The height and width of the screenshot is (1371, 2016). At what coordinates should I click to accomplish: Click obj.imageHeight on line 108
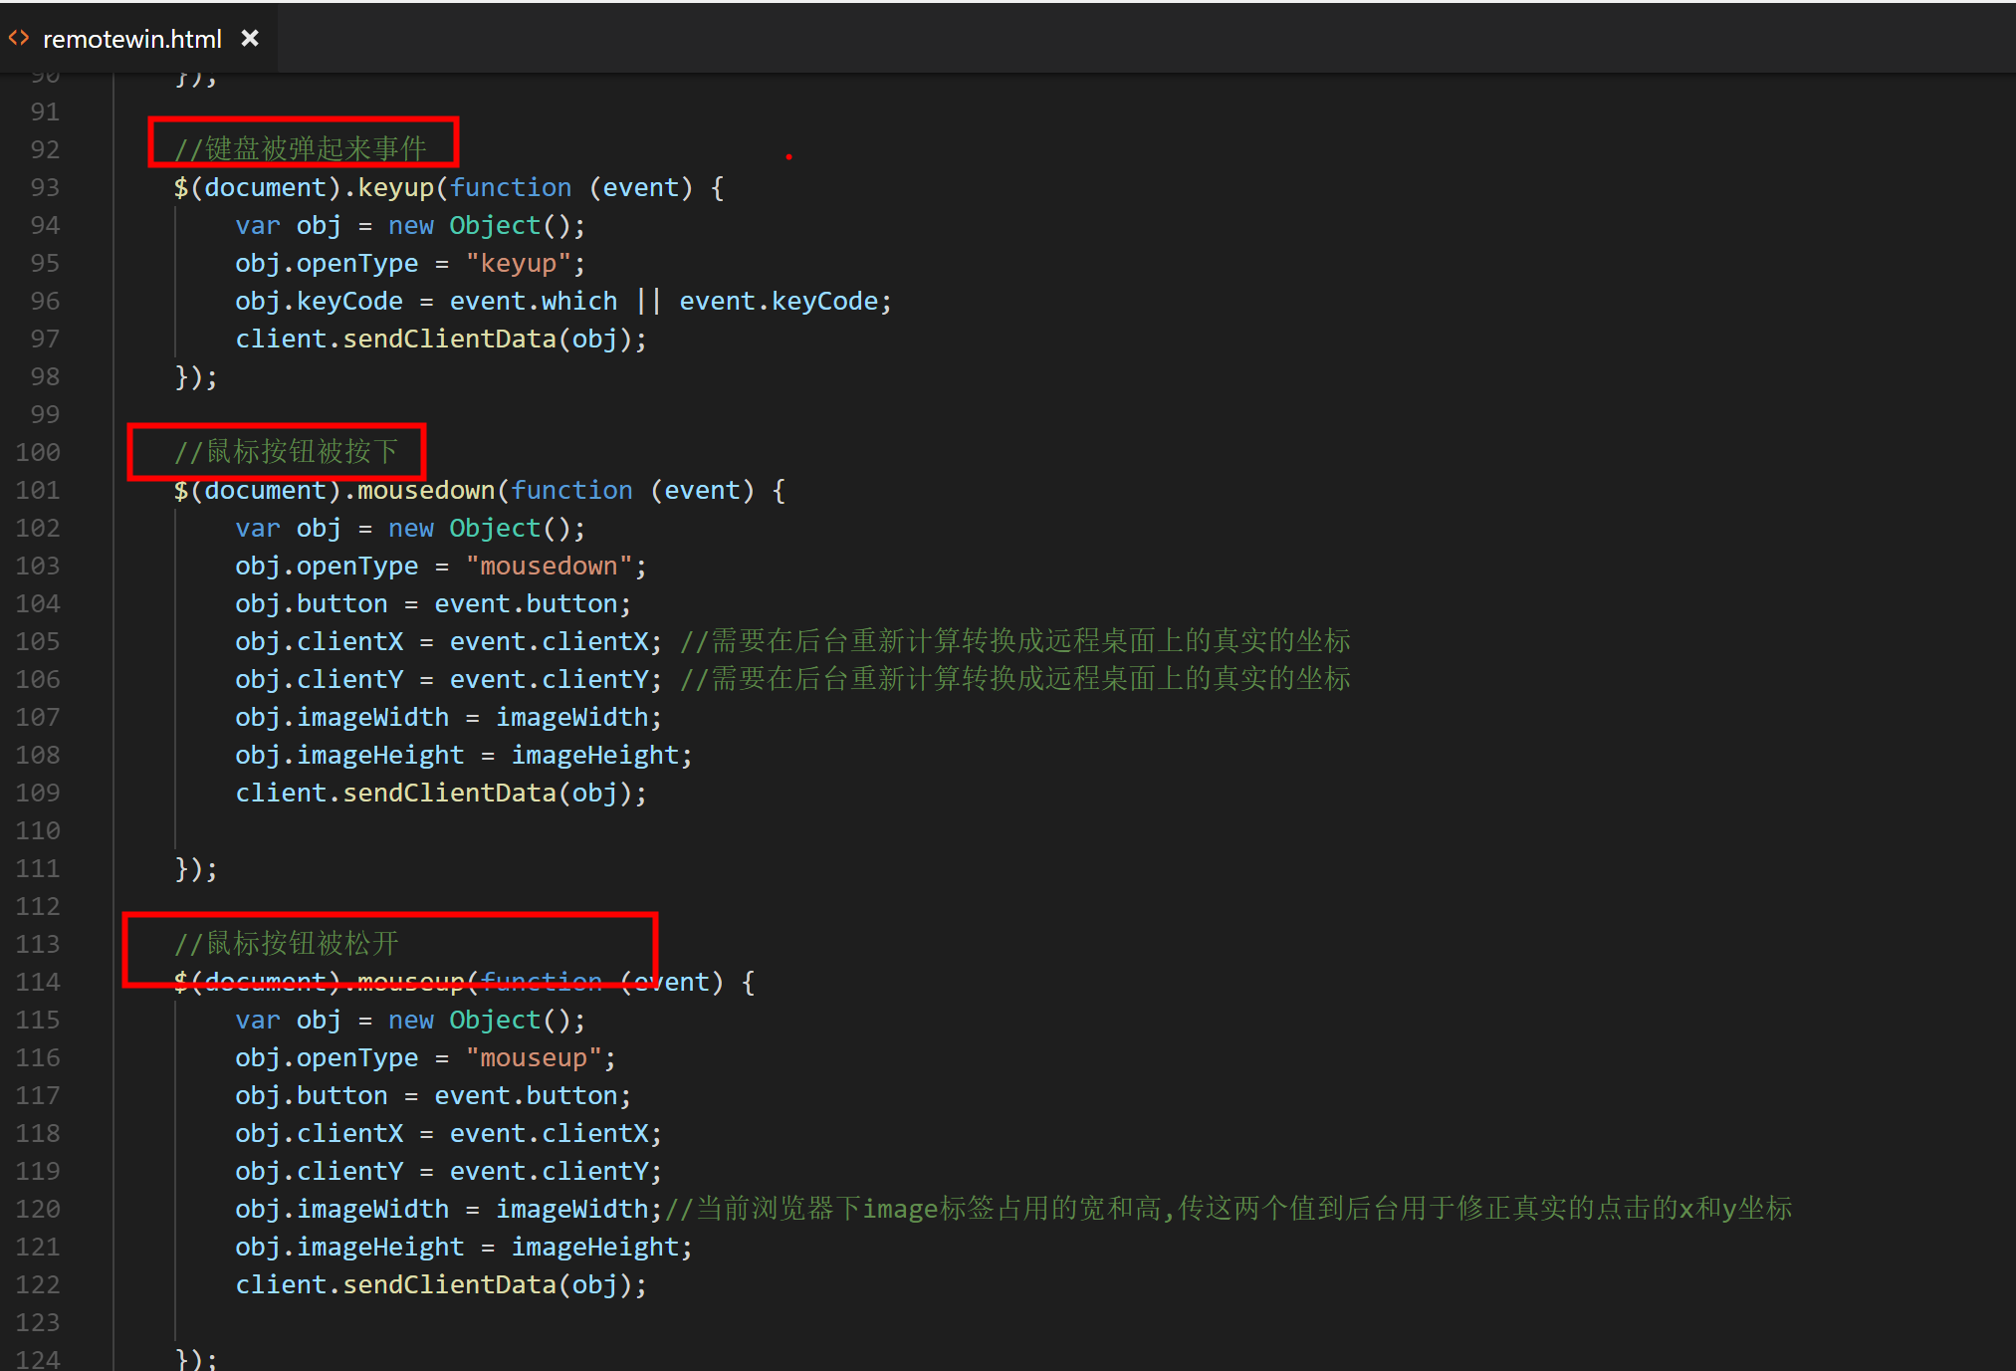click(350, 755)
